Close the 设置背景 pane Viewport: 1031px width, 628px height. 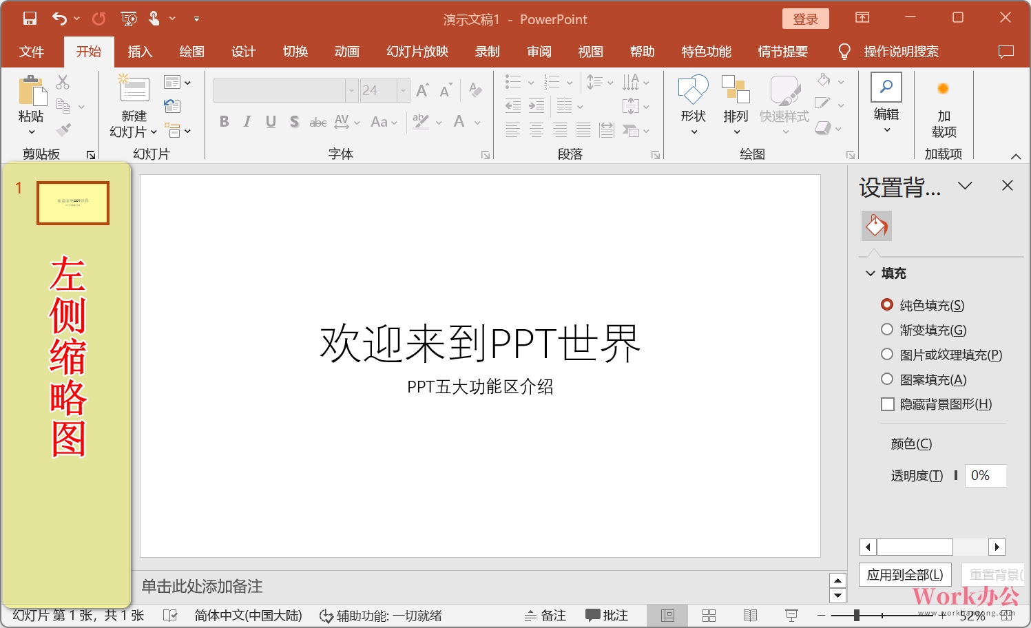[1008, 185]
